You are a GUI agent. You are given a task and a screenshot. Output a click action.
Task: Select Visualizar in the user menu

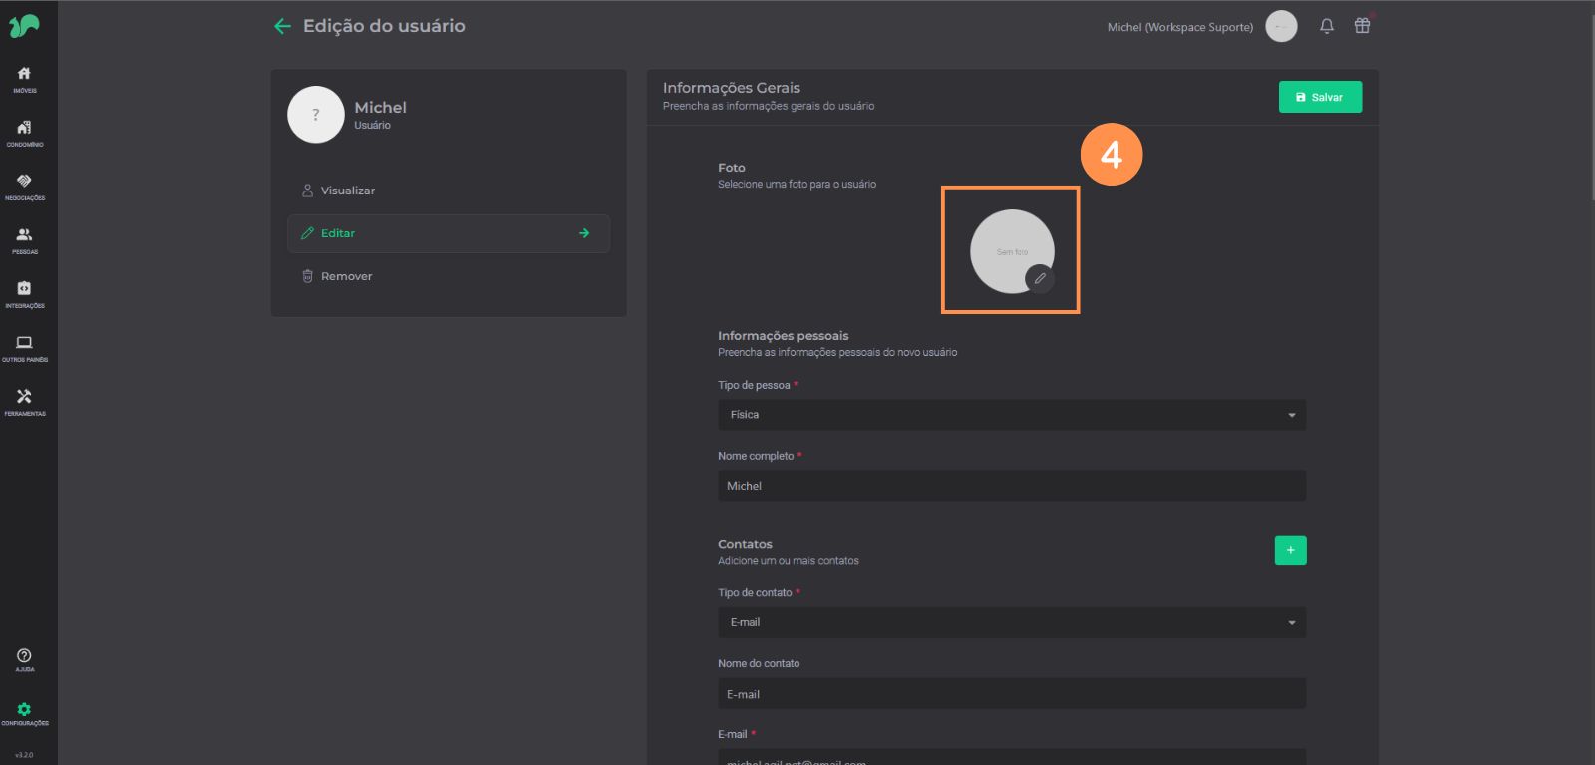coord(347,191)
